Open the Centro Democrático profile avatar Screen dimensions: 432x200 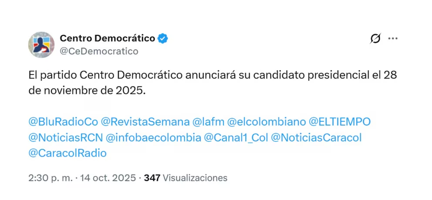[41, 44]
